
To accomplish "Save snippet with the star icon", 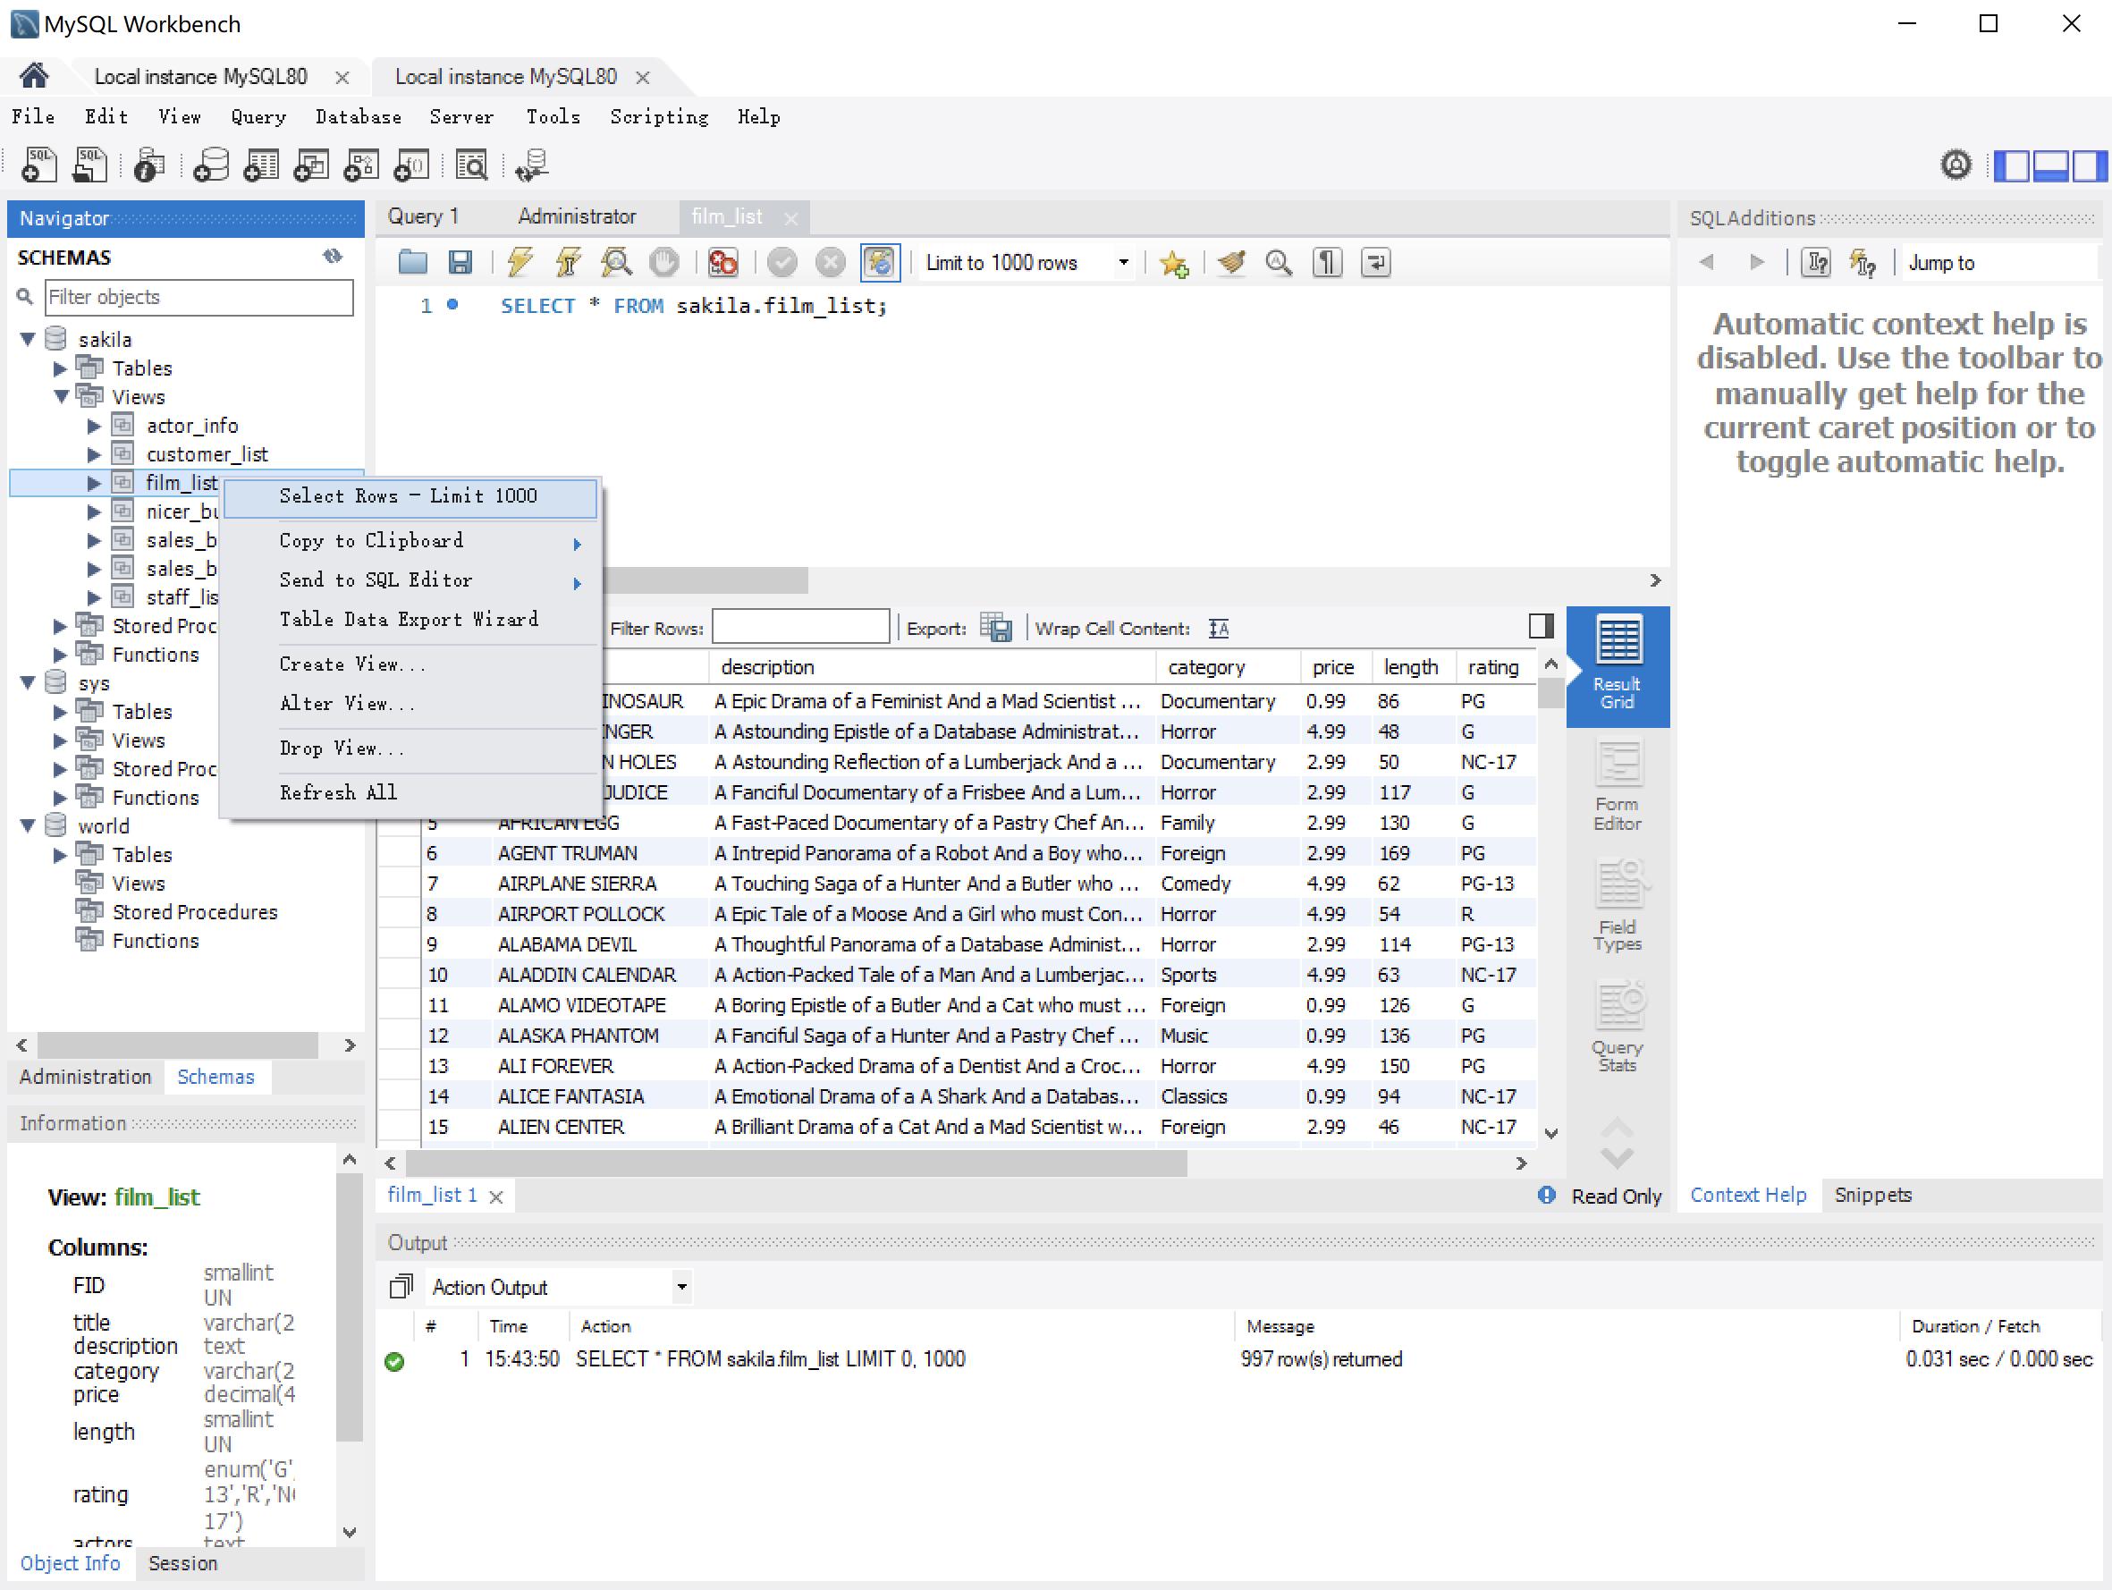I will (1173, 263).
